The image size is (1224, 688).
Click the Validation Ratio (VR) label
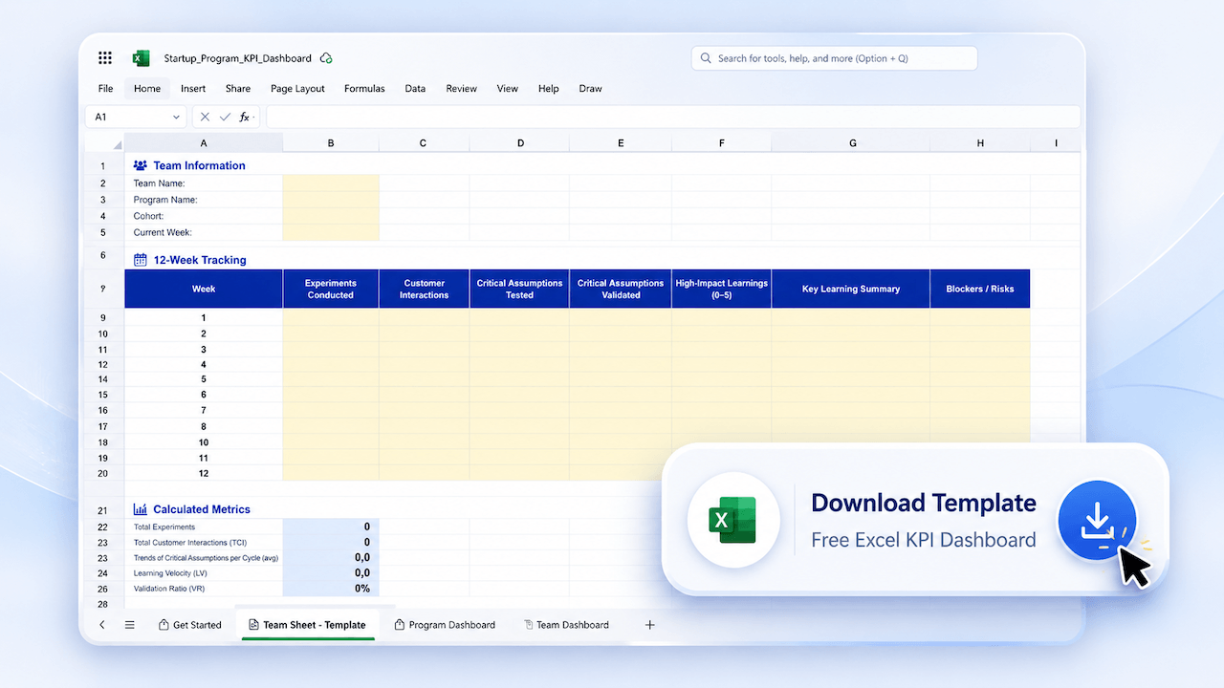(169, 589)
